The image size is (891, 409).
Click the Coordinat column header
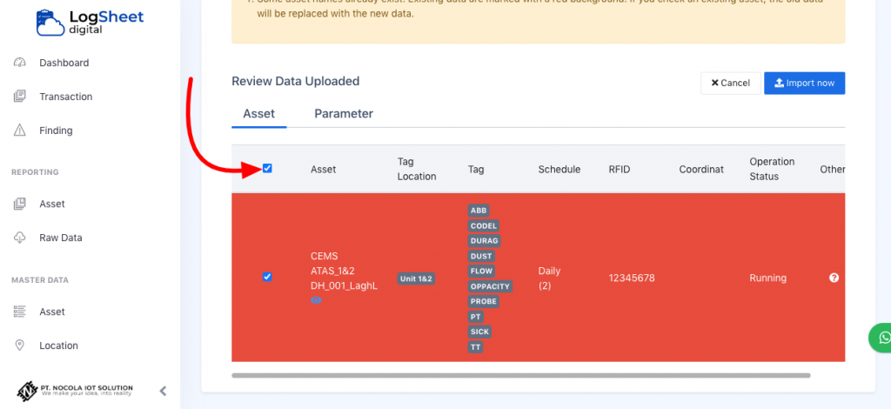(701, 170)
